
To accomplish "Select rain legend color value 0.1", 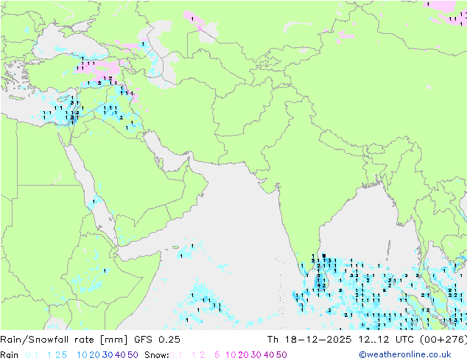I will pyautogui.click(x=32, y=355).
